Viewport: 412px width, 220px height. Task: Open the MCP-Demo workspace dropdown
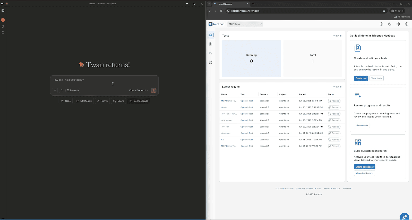pos(245,24)
